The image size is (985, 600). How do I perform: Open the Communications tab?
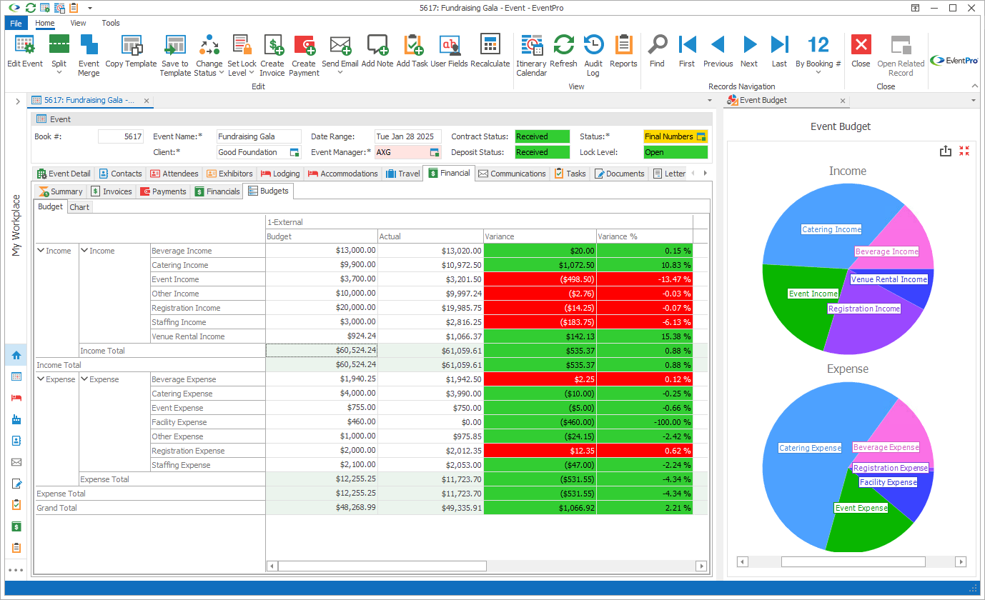[x=512, y=174]
